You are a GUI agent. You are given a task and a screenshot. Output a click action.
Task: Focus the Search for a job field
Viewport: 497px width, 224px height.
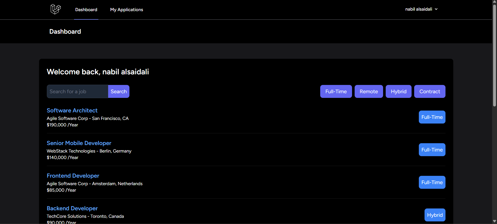pyautogui.click(x=77, y=91)
